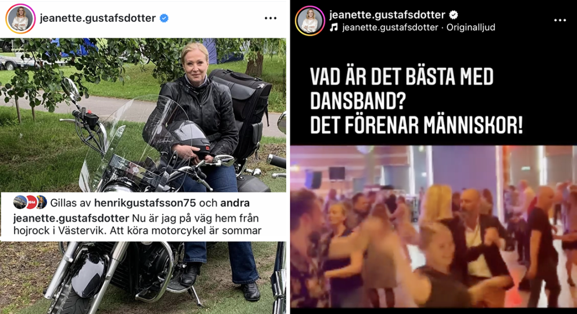577x314 pixels.
Task: Open the Originalljud audio link
Action: [x=471, y=27]
